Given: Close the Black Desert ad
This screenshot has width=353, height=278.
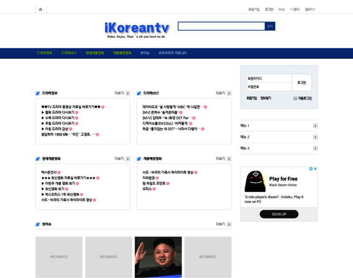Looking at the screenshot, I should (x=315, y=169).
